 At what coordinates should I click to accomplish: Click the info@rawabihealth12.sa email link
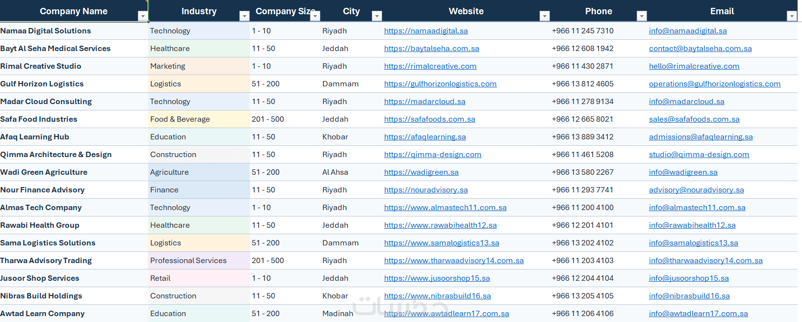692,225
